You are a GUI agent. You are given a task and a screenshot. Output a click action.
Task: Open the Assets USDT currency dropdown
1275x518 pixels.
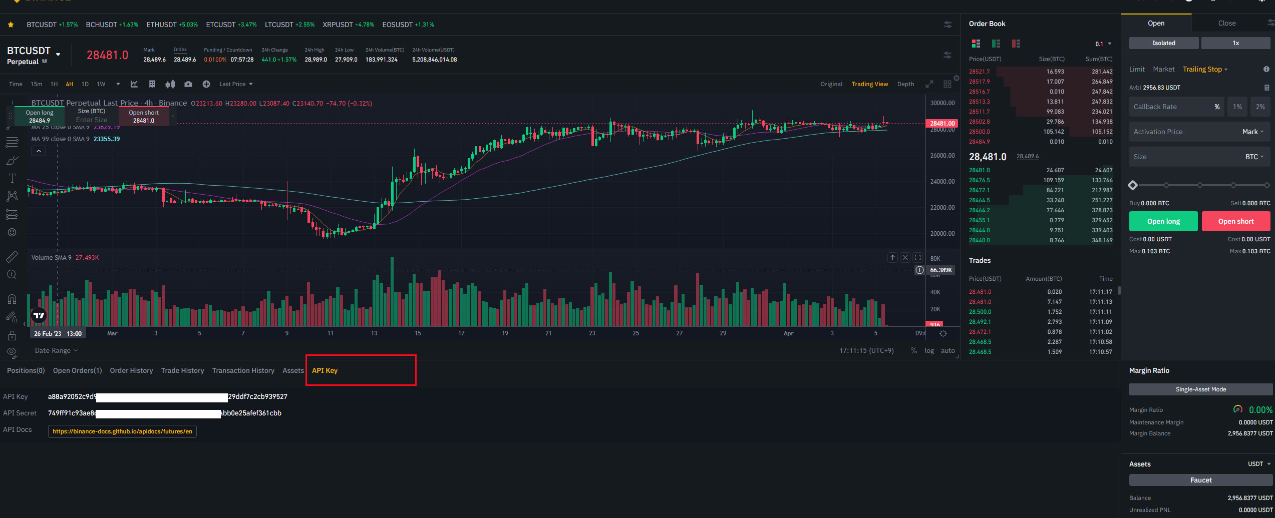(x=1259, y=464)
